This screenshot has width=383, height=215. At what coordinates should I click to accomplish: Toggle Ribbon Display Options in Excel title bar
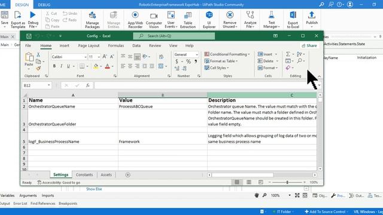click(275, 36)
